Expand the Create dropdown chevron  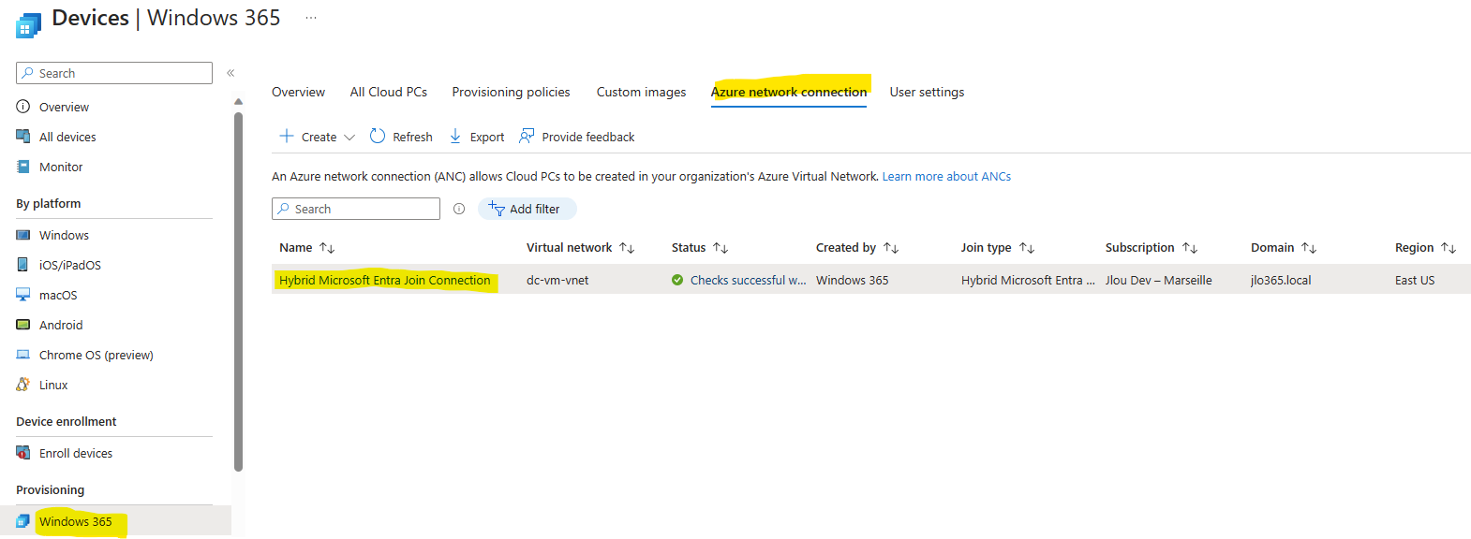coord(349,138)
